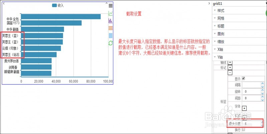Collapse the grid11 property panel arrow
This screenshot has height=134, width=267.
click(209, 3)
